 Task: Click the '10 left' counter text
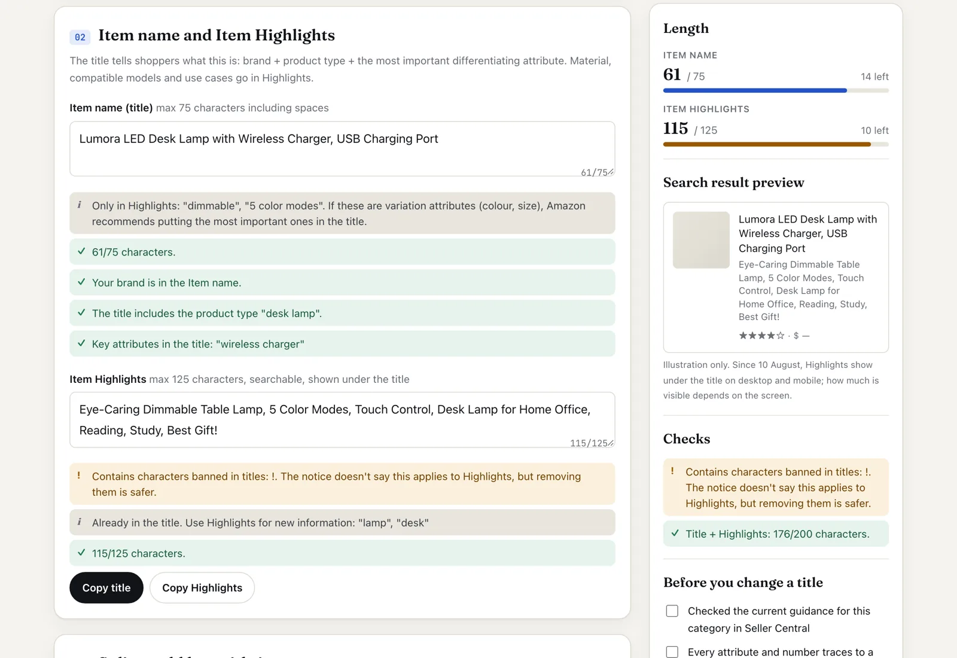pos(874,130)
